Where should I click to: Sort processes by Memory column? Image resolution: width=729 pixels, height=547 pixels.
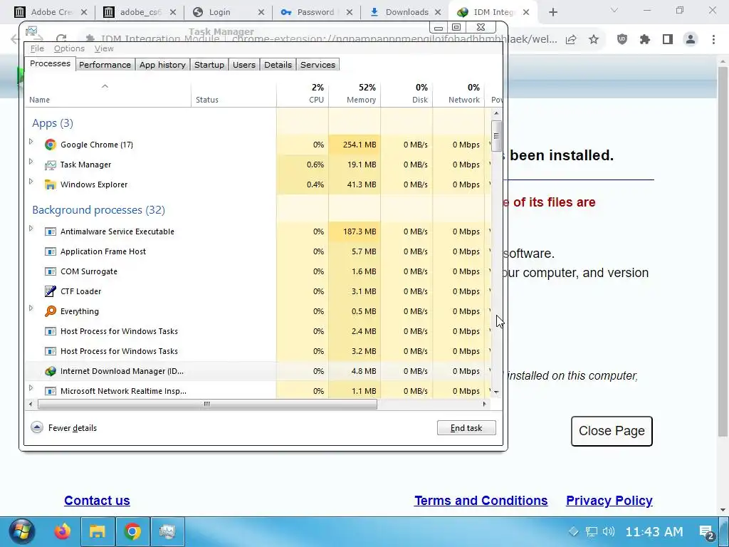click(355, 93)
